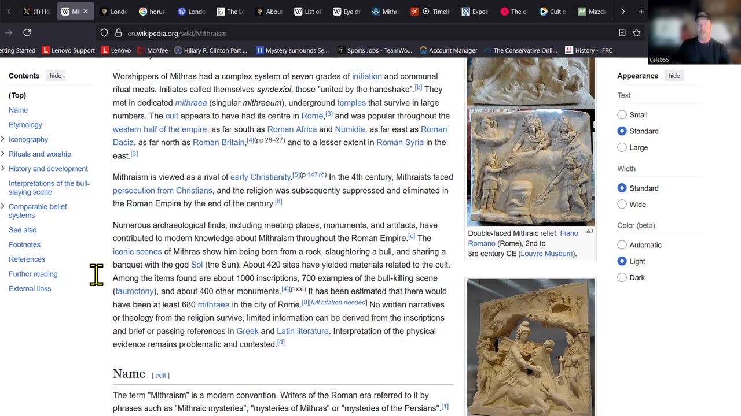Viewport: 741px width, 416px height.
Task: Bookmark this page with the star icon
Action: pyautogui.click(x=637, y=33)
